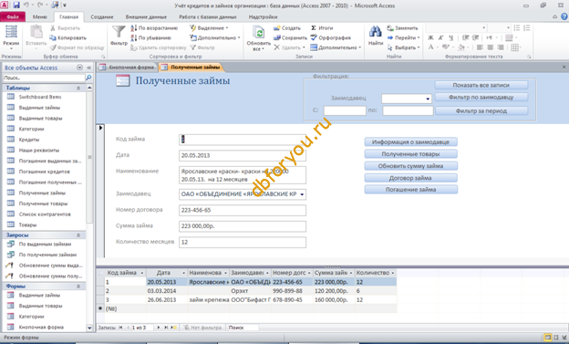Open the Список контрагентов table
This screenshot has width=569, height=344.
45,214
